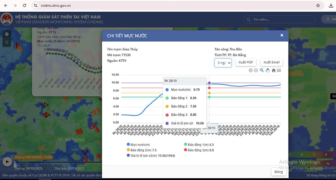Export data with Xuất Excel button
The width and height of the screenshot is (336, 180).
click(272, 62)
